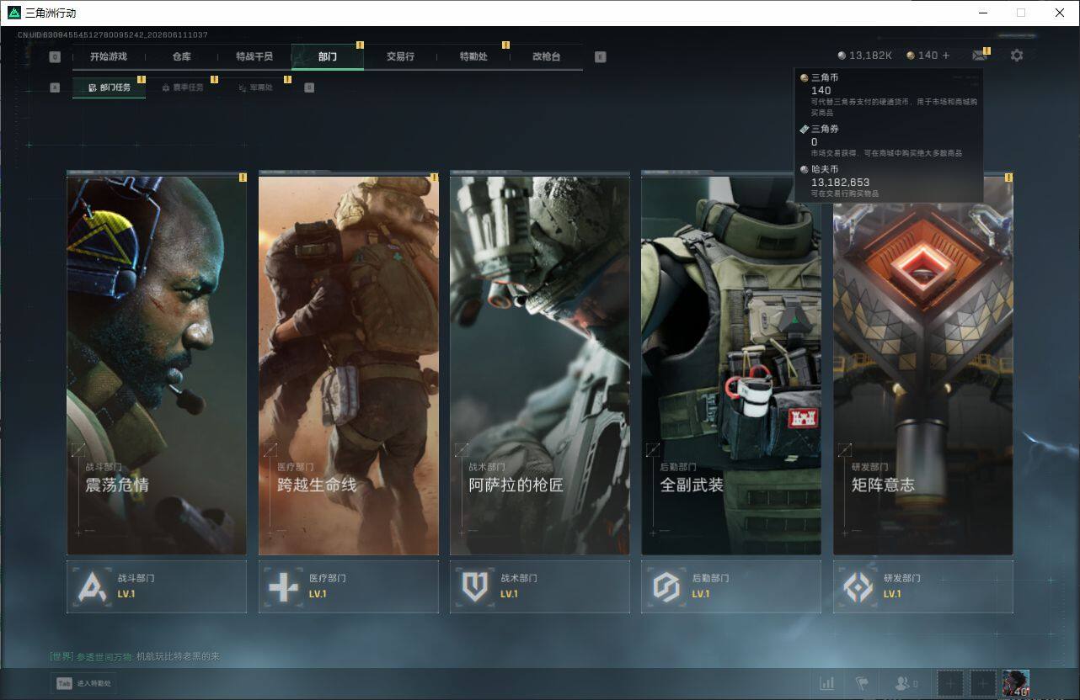Click the plus beside 140 triangle coins
The height and width of the screenshot is (700, 1080).
pos(946,56)
